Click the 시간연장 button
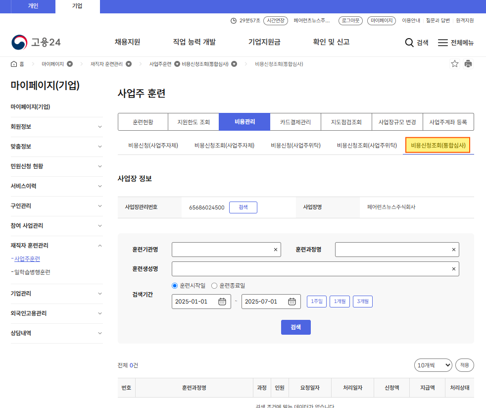486x408 pixels. point(276,20)
